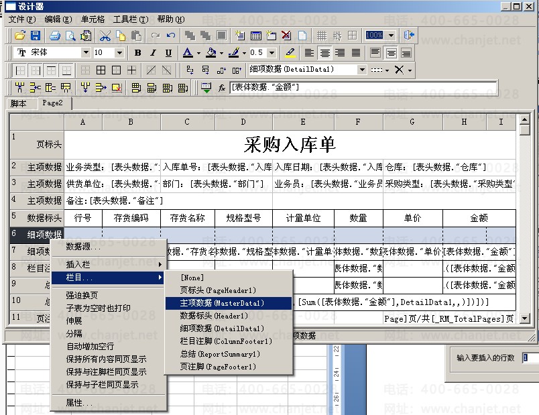The height and width of the screenshot is (415, 539).
Task: Click the Undo arrow icon
Action: pos(171,36)
